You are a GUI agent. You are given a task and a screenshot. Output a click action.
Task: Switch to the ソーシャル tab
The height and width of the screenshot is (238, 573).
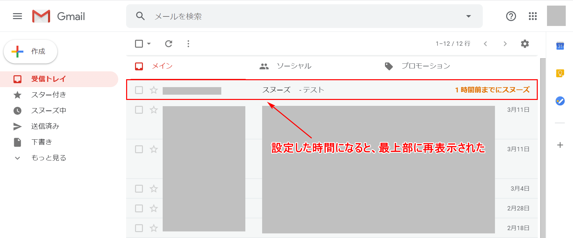click(x=294, y=66)
